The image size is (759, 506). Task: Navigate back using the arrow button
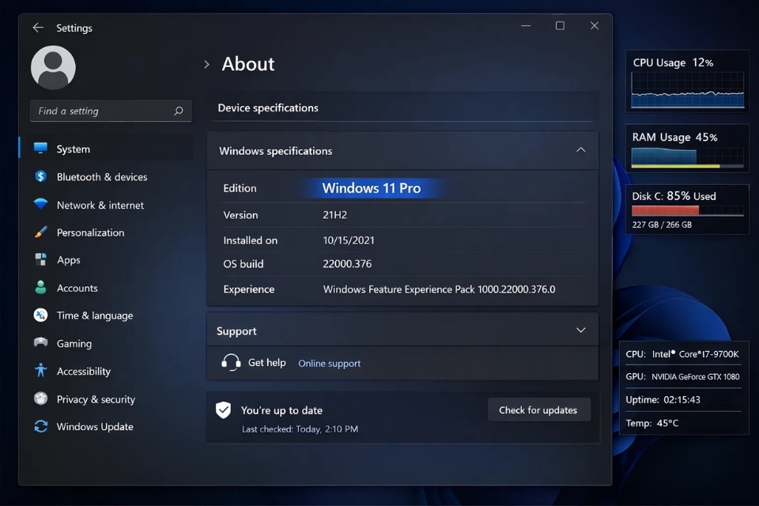click(x=37, y=28)
